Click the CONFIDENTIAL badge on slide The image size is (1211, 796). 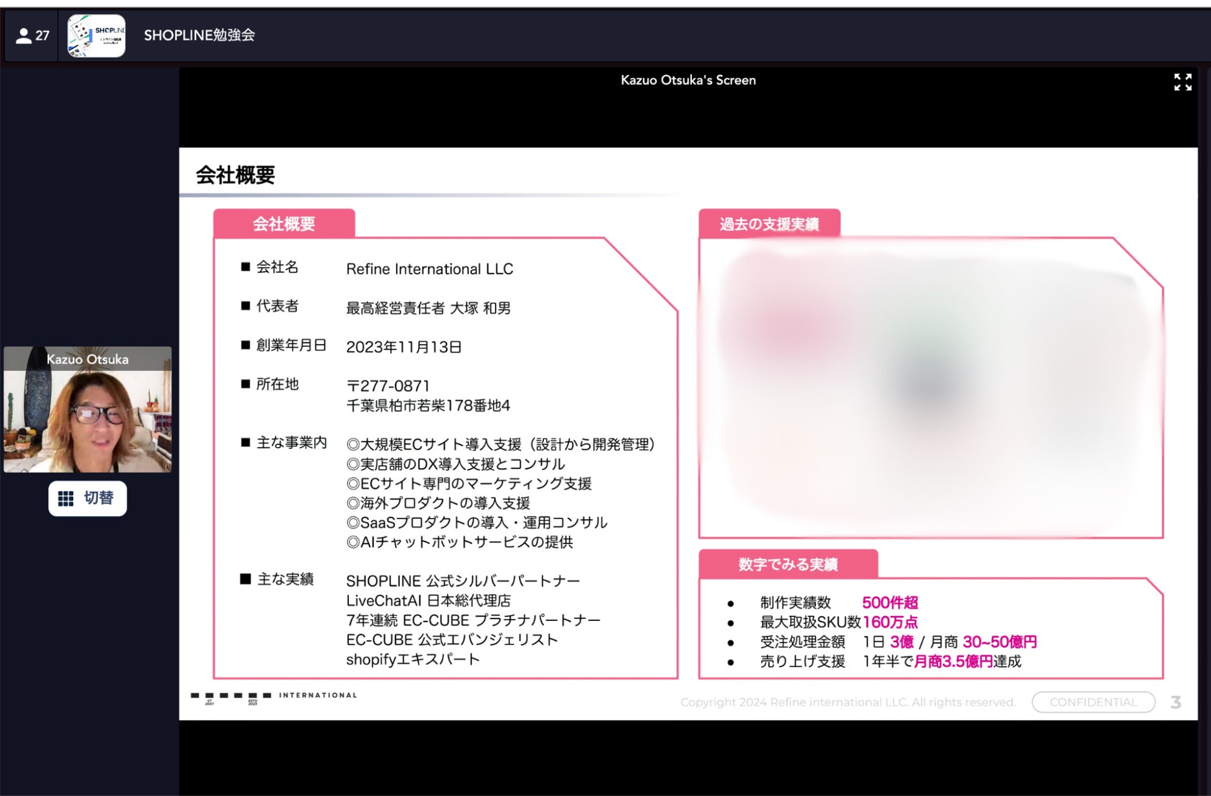click(x=1093, y=702)
